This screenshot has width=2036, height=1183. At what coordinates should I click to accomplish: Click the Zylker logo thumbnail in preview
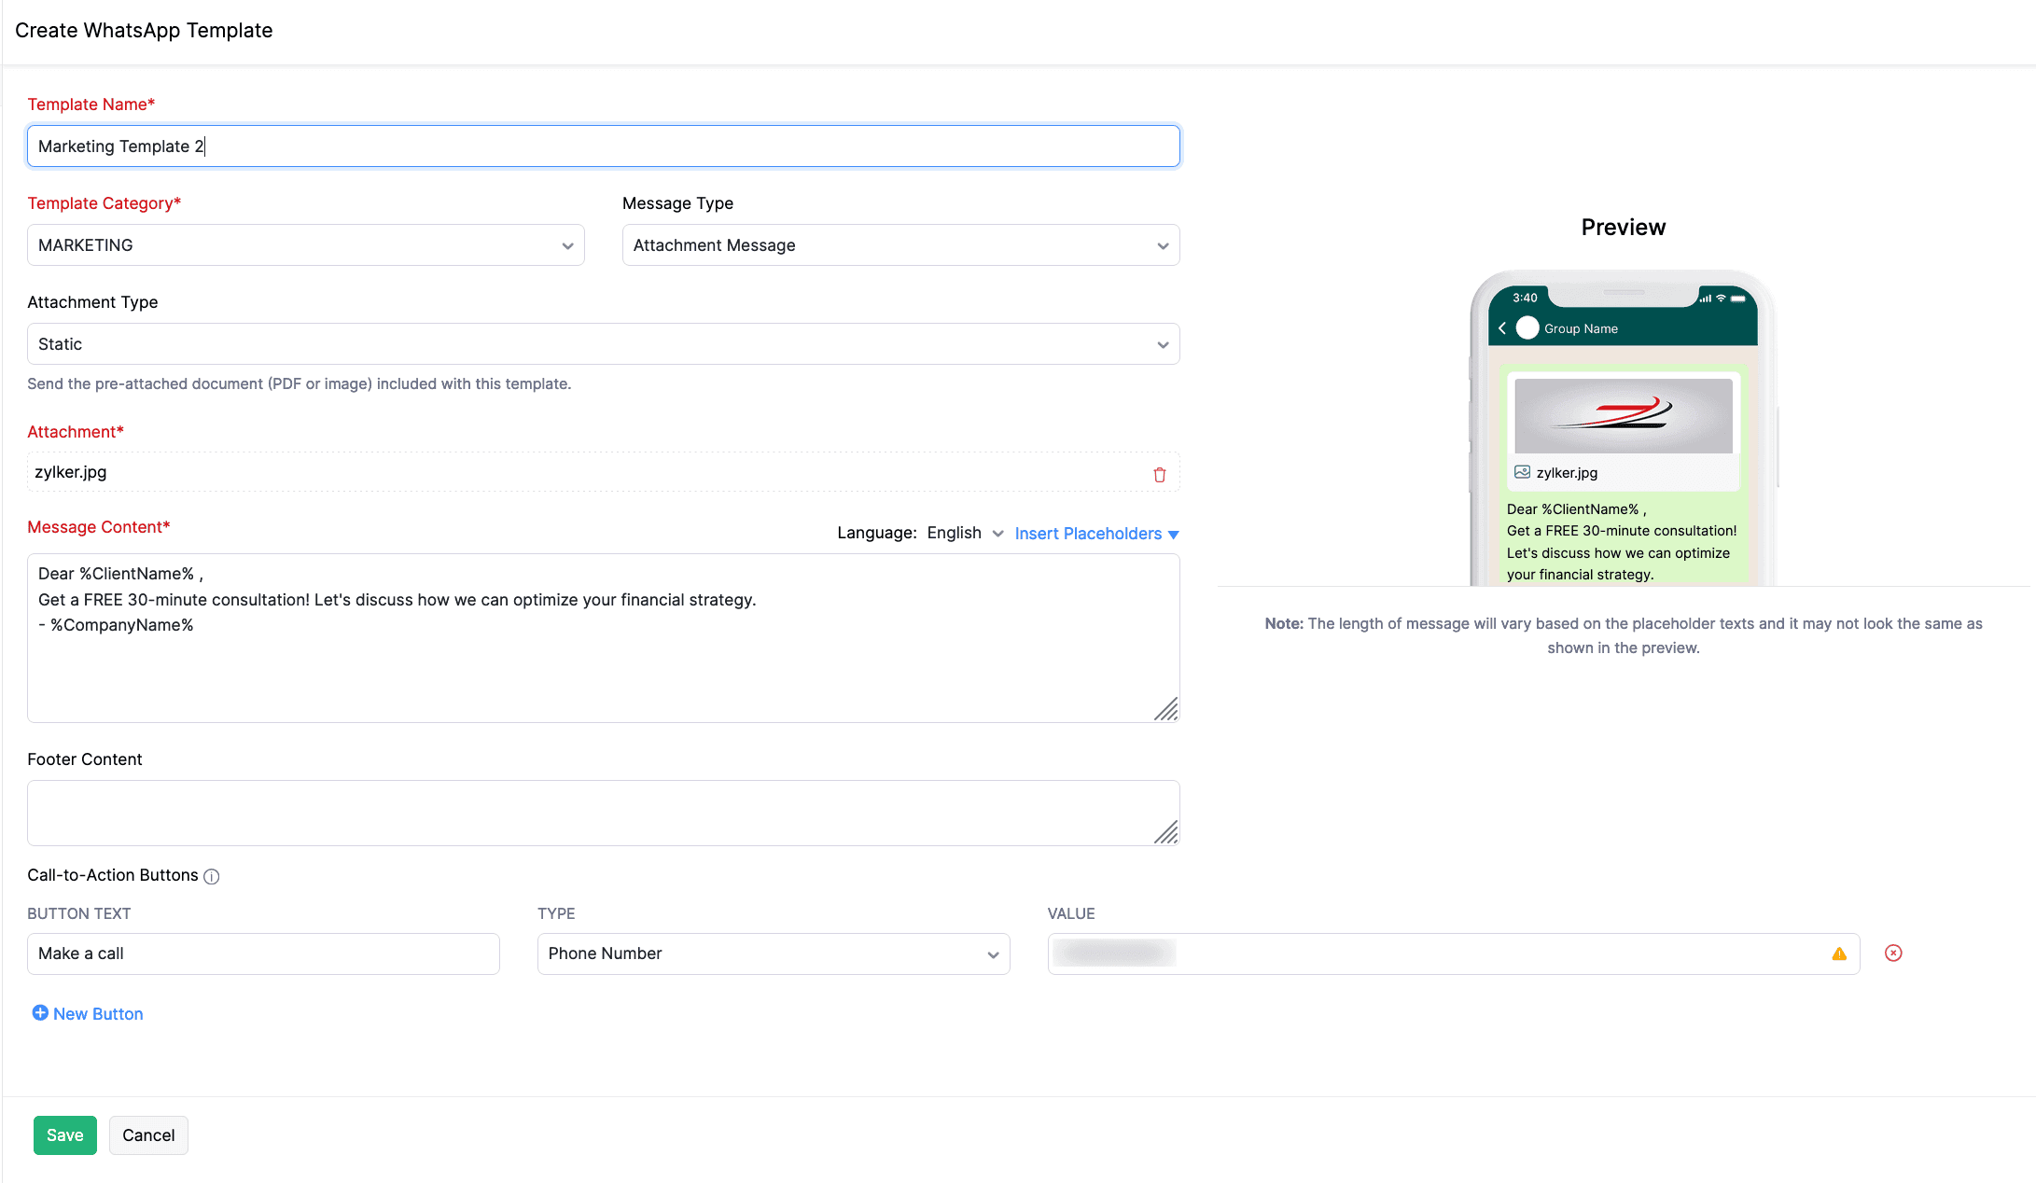click(1623, 415)
